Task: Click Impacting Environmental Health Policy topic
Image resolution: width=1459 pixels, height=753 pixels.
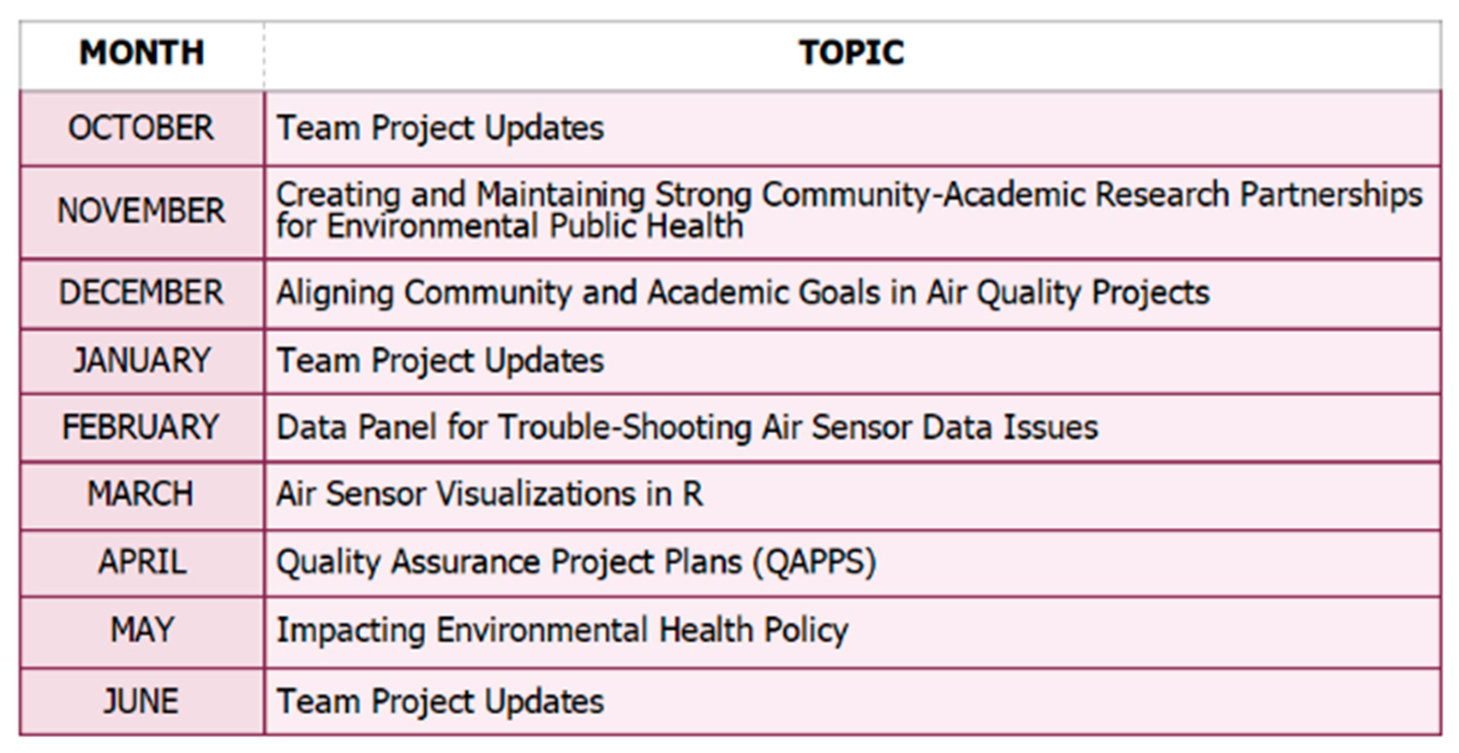Action: [562, 631]
